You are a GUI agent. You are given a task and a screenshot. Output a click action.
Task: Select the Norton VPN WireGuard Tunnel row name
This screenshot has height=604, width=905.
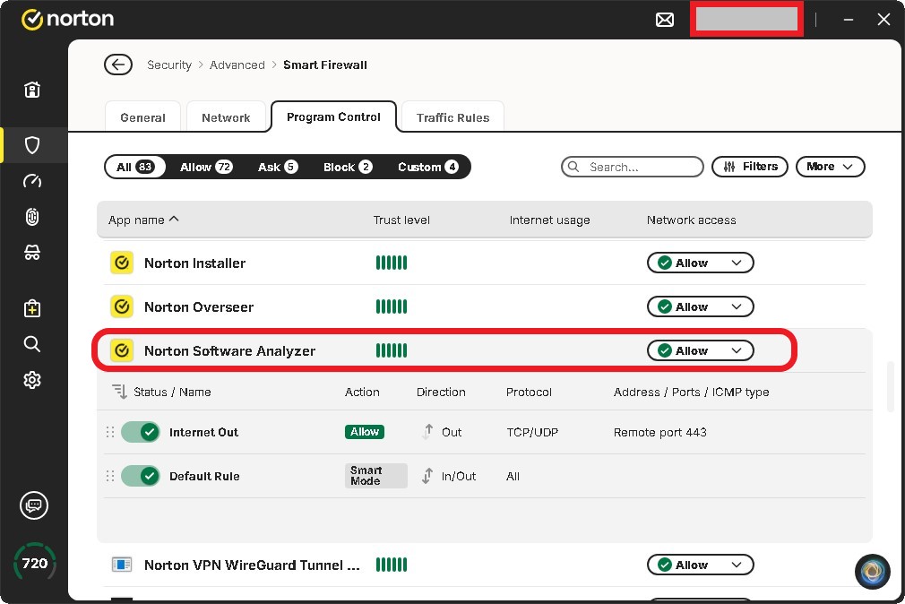click(252, 565)
